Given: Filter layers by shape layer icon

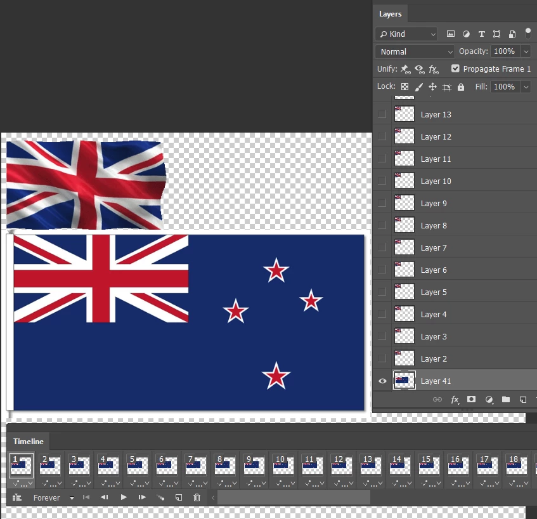Looking at the screenshot, I should point(496,34).
